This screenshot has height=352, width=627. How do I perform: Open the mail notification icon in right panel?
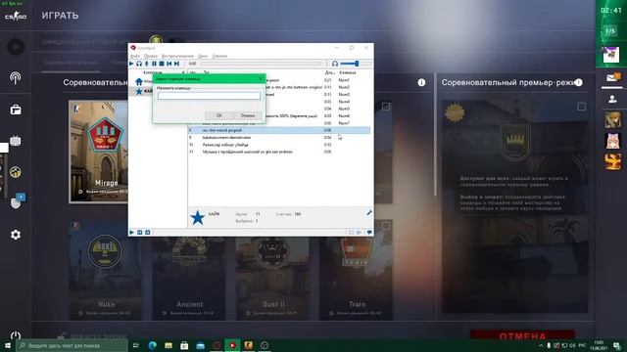[x=612, y=78]
